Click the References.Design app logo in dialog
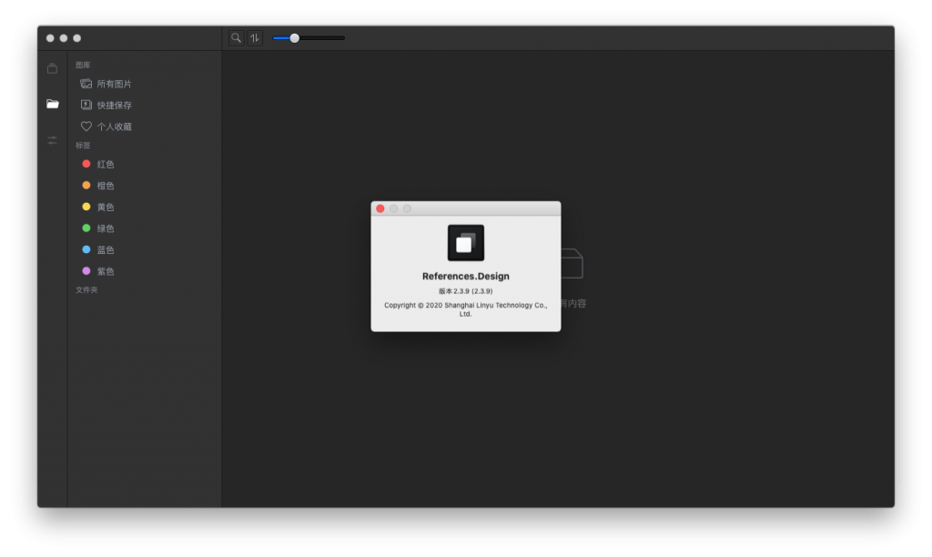Screen dimensions: 932x557 pos(465,242)
